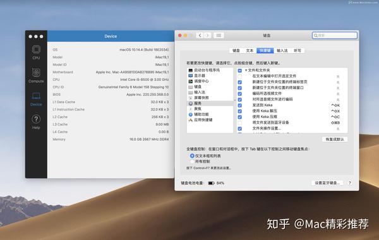Show all preferences with the grid button
The image size is (379, 240).
[219, 35]
